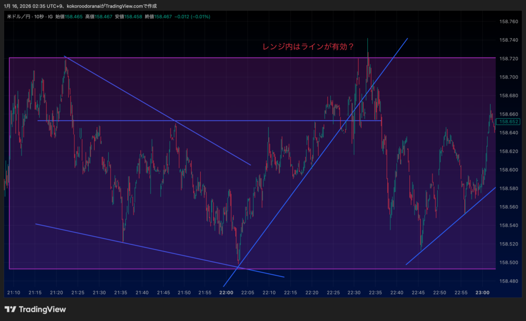526x321 pixels.
Task: Click the current price tag 158.652
Action: [x=509, y=122]
